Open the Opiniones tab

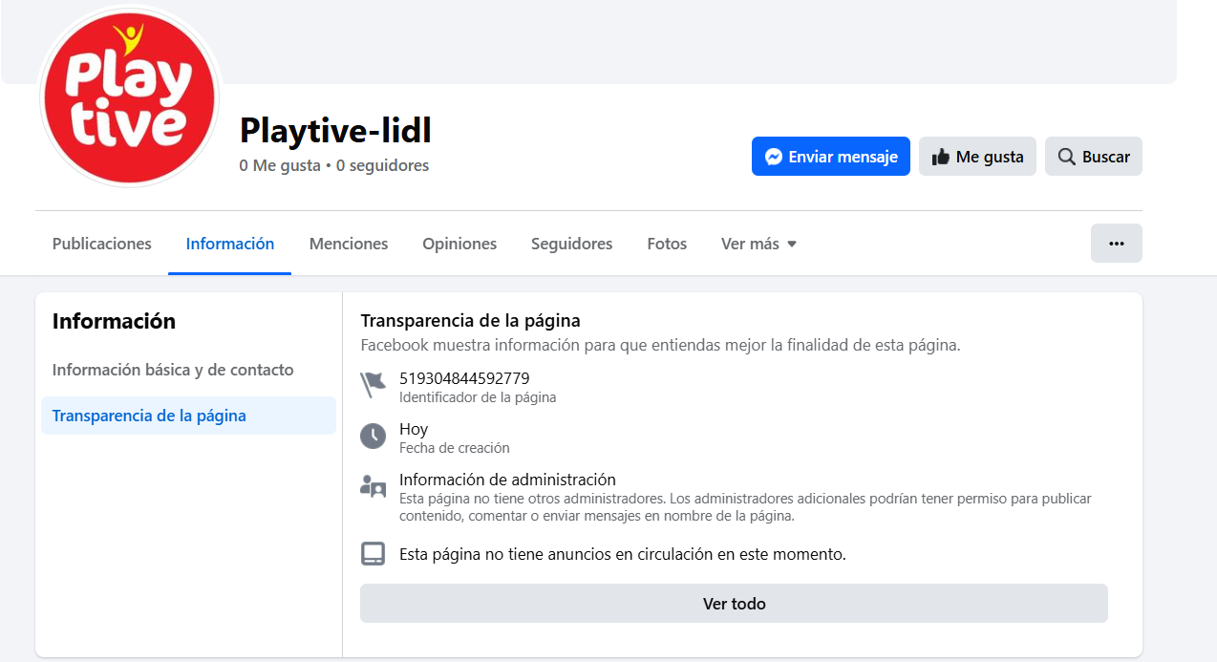pyautogui.click(x=459, y=244)
